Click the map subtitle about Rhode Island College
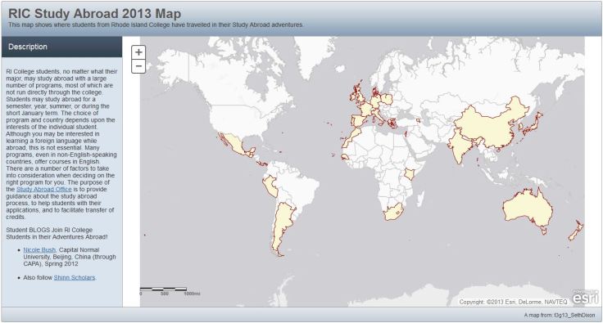The image size is (603, 323). [156, 25]
